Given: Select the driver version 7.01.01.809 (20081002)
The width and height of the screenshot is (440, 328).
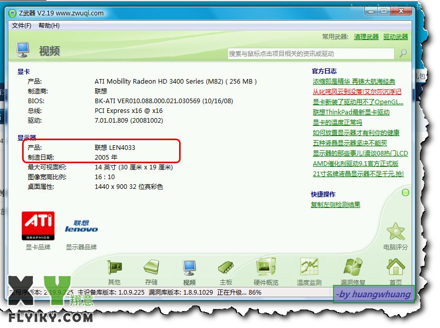Looking at the screenshot, I should (129, 121).
